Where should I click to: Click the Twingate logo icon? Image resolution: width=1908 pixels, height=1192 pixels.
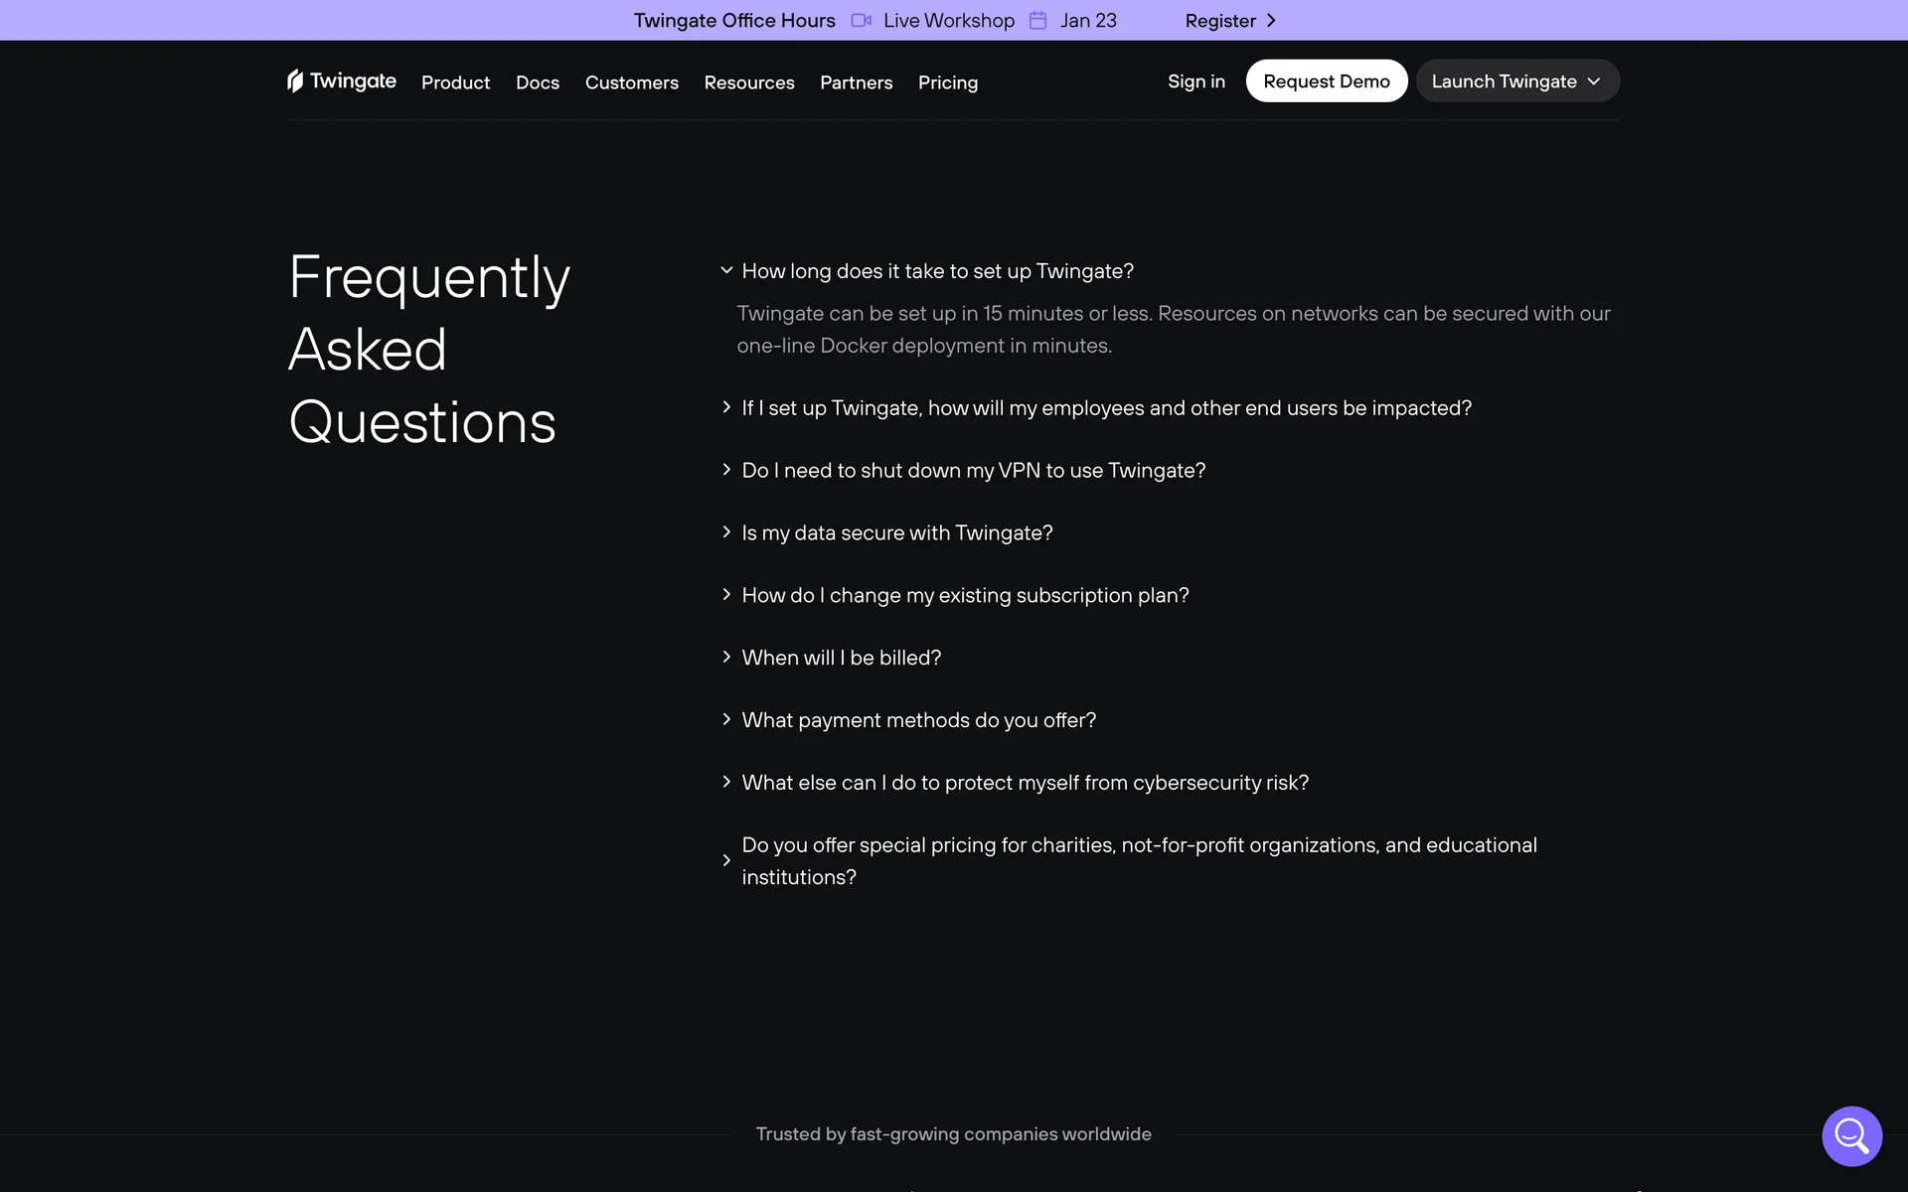(x=295, y=80)
